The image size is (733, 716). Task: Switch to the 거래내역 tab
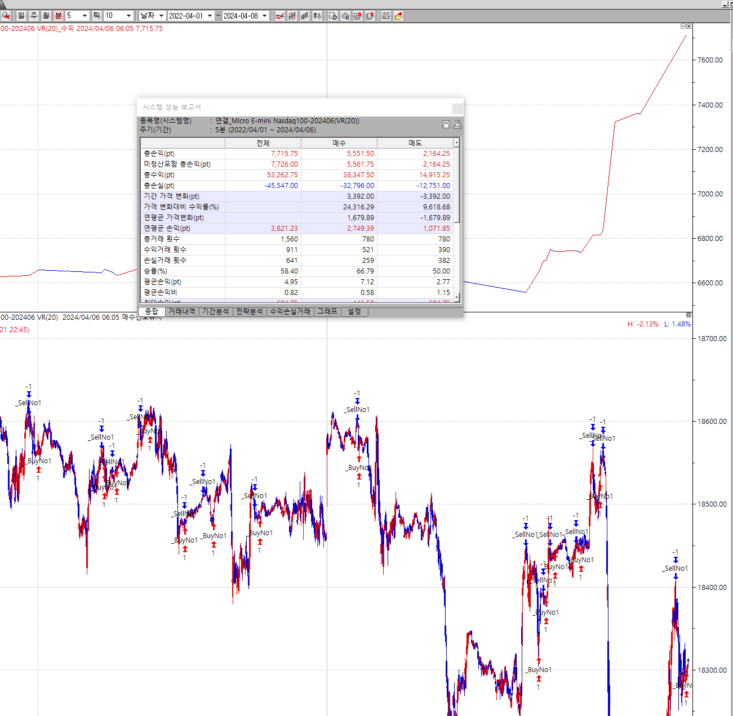tap(182, 311)
